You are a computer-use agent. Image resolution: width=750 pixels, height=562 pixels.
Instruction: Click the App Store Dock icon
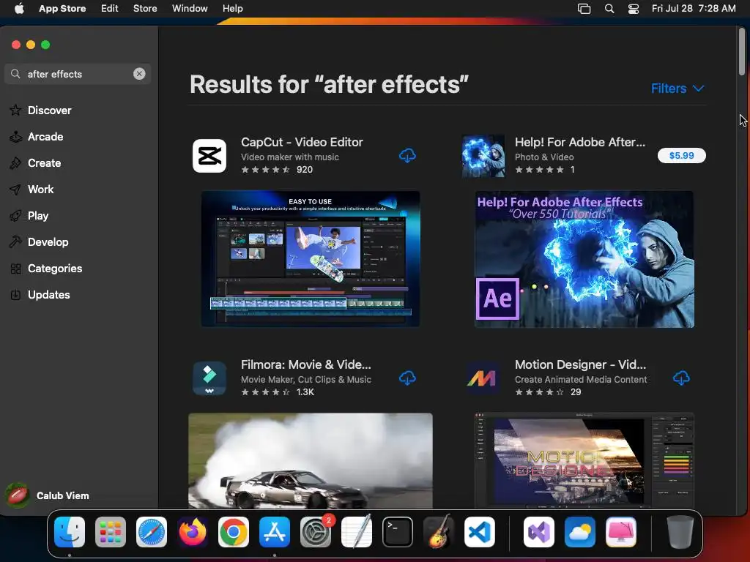(x=275, y=532)
